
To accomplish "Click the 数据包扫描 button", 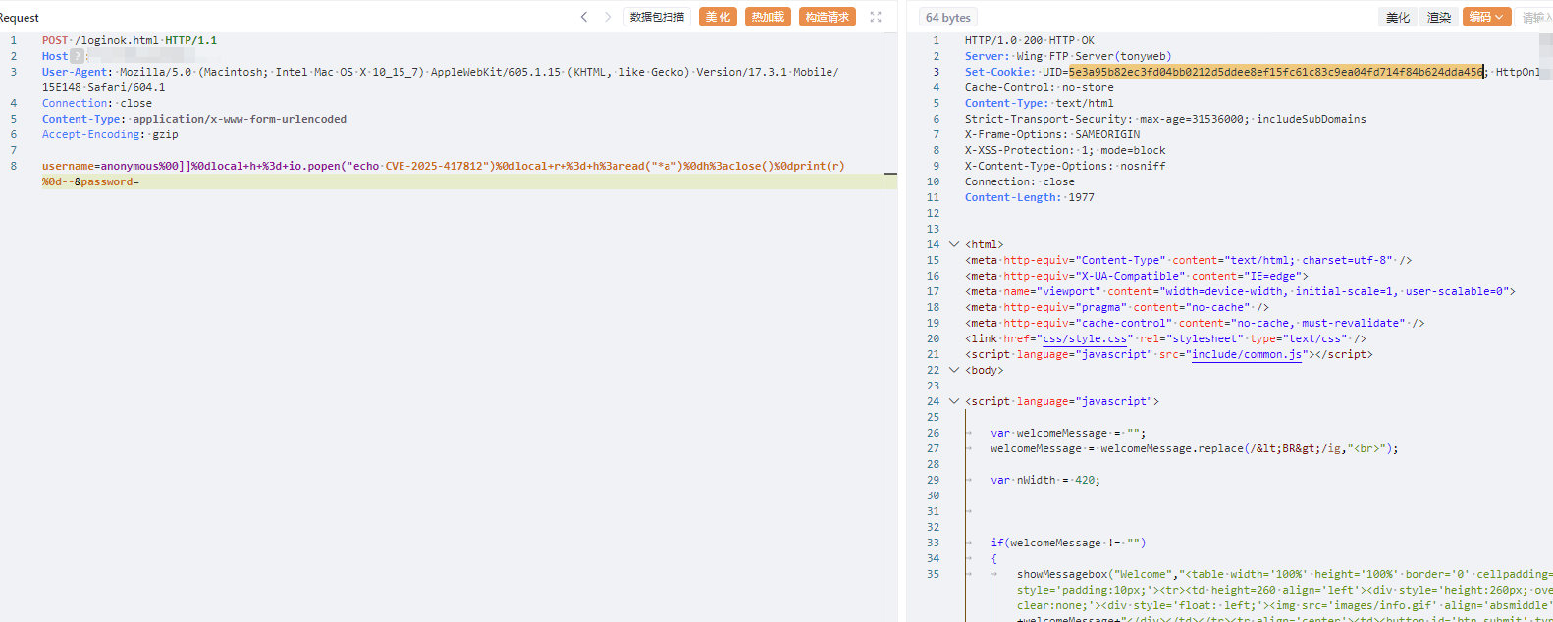I will click(x=657, y=17).
